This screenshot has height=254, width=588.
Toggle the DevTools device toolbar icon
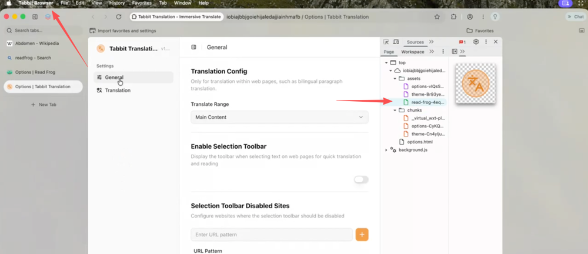(x=396, y=42)
